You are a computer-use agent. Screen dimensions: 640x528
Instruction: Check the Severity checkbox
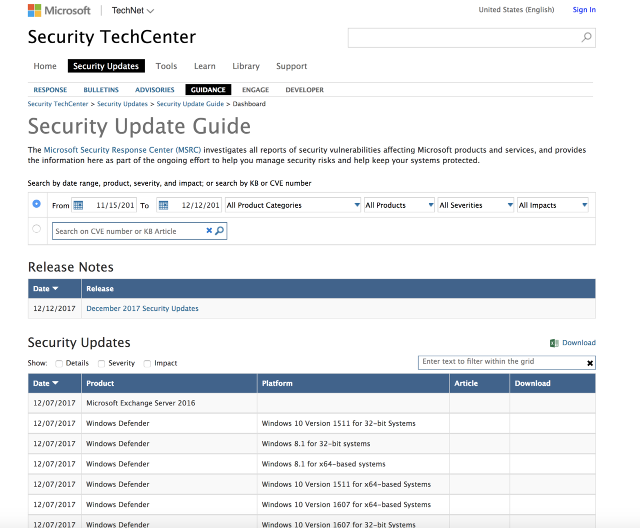(x=101, y=364)
